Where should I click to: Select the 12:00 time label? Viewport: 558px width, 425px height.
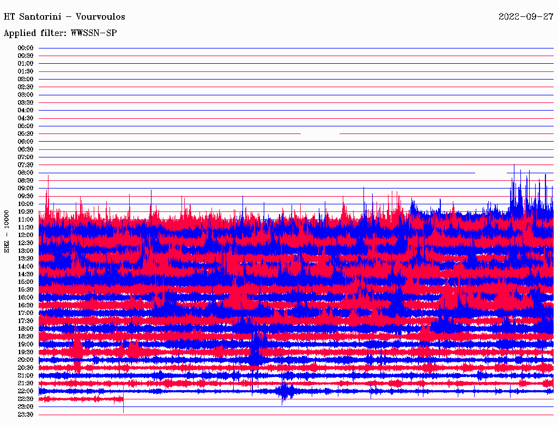(x=26, y=235)
